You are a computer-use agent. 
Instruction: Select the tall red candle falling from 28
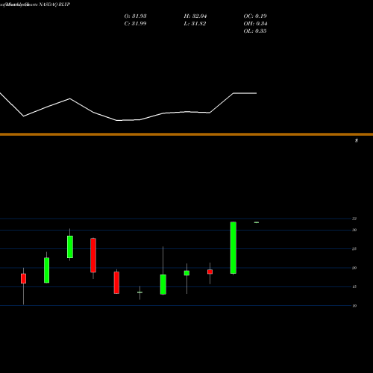pos(93,255)
